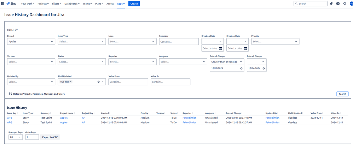Open the Updated By dropdown
353x149 pixels.
pyautogui.click(x=31, y=82)
